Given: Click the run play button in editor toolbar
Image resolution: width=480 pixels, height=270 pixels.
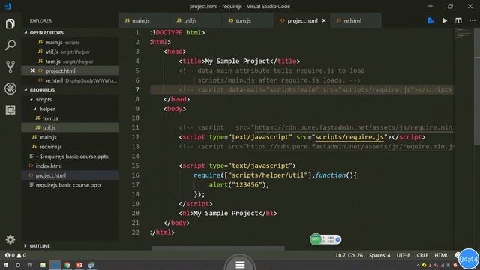Looking at the screenshot, I should point(445,20).
